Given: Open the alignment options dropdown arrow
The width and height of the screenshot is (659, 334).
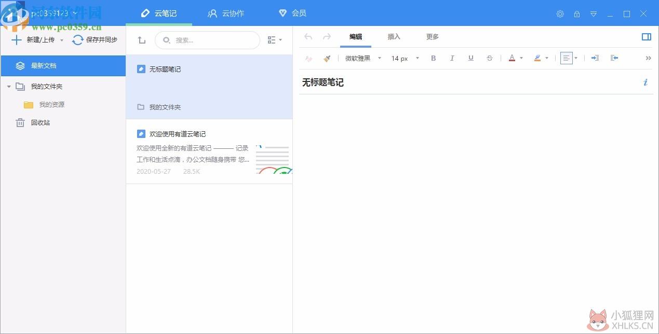Looking at the screenshot, I should pyautogui.click(x=576, y=58).
